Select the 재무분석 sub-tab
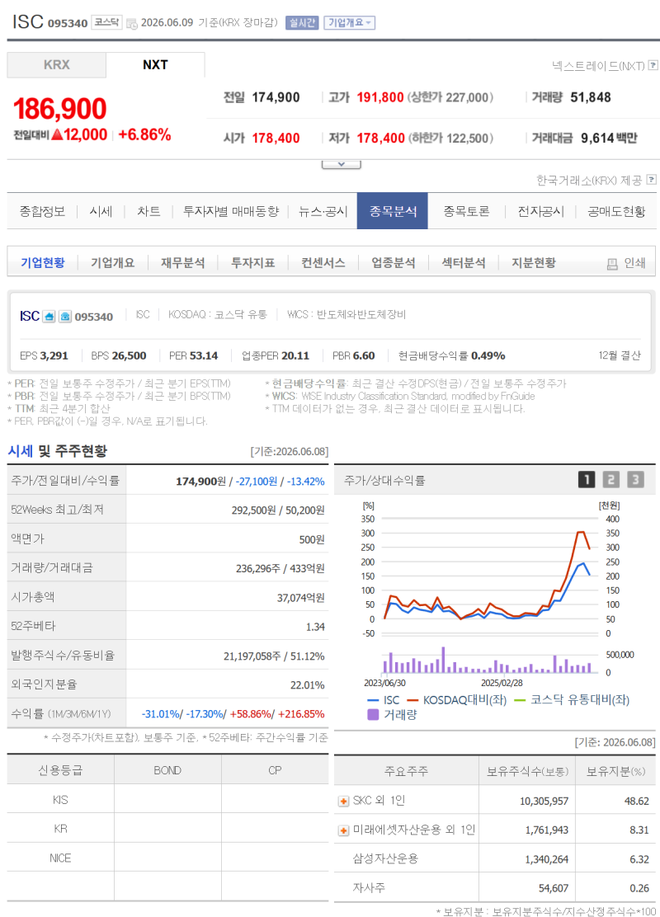This screenshot has width=660, height=917. click(182, 262)
